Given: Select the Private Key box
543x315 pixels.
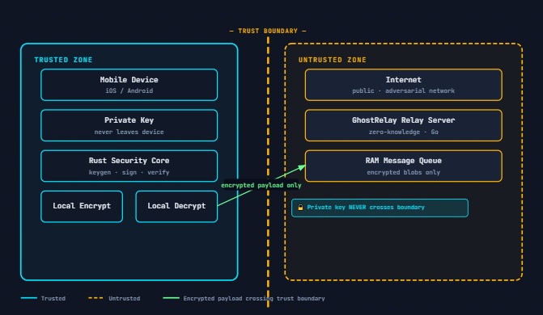Looking at the screenshot, I should [129, 125].
